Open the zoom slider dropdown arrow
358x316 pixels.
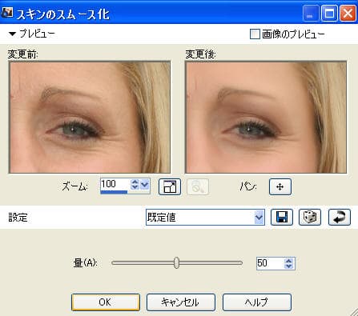(x=144, y=184)
